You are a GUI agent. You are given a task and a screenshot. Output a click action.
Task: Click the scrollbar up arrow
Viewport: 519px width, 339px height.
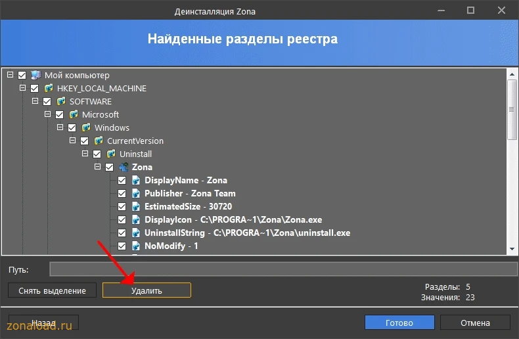512,74
